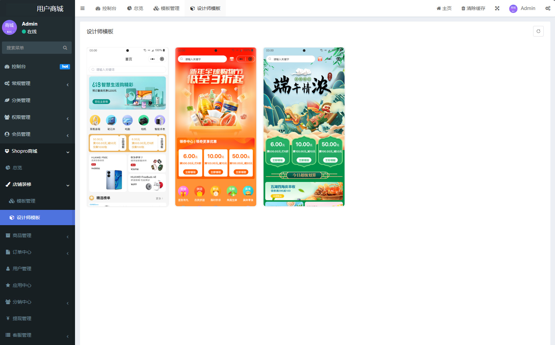555x345 pixels.
Task: Select the red 新年全球购物节 template thumbnail
Action: pyautogui.click(x=216, y=127)
